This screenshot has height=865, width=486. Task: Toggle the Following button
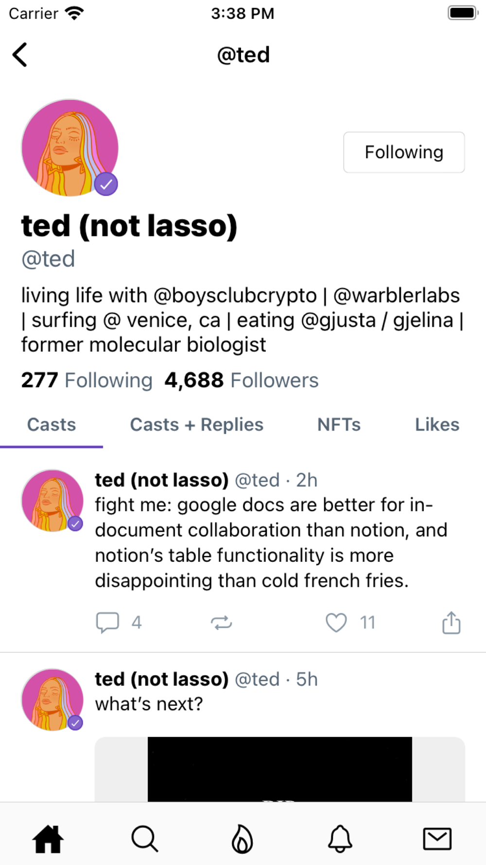pos(404,152)
